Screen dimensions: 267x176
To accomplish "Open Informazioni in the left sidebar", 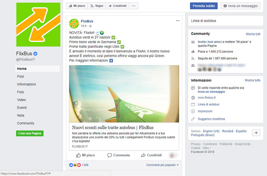I will tap(26, 85).
